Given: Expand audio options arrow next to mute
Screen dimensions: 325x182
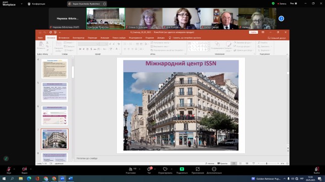Looking at the screenshot, I should (x=14, y=169).
